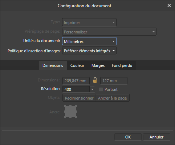Toggle the aspect ratio lock icon
The width and height of the screenshot is (175, 145).
coord(95,80)
